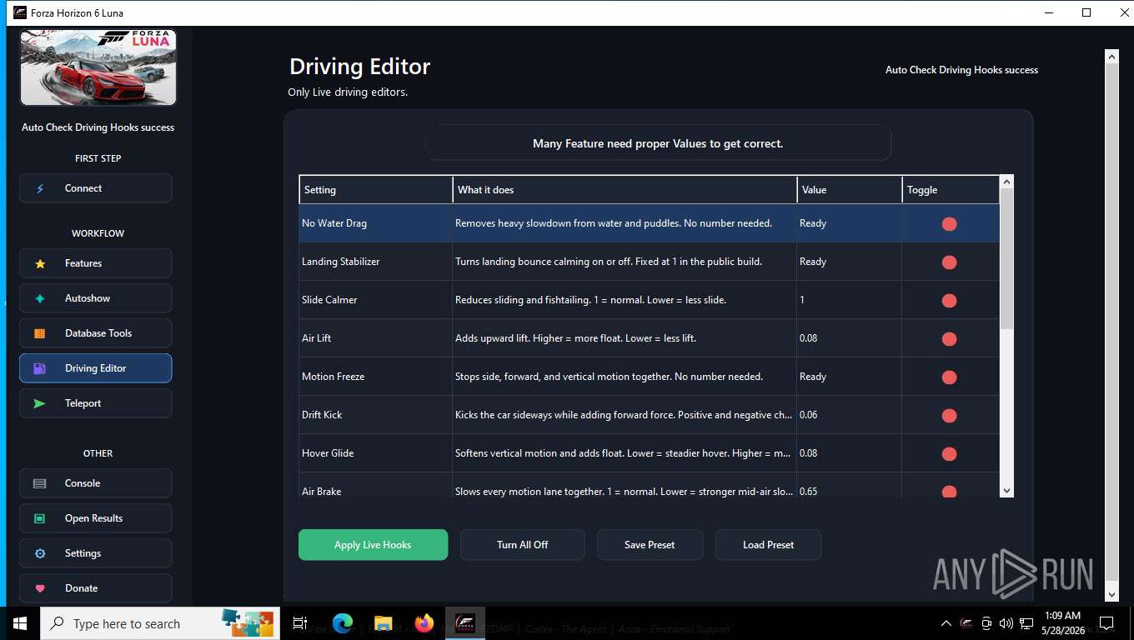Click the Open Results green icon
This screenshot has width=1134, height=640.
coord(40,518)
